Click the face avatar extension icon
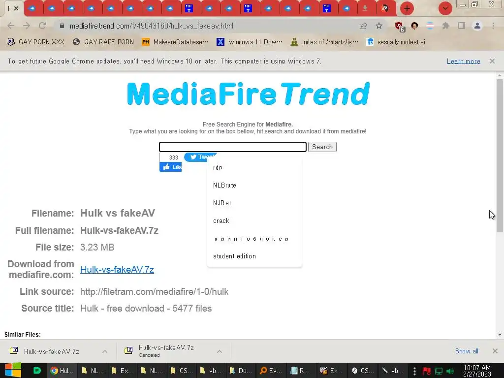The image size is (504, 378). coord(414,26)
